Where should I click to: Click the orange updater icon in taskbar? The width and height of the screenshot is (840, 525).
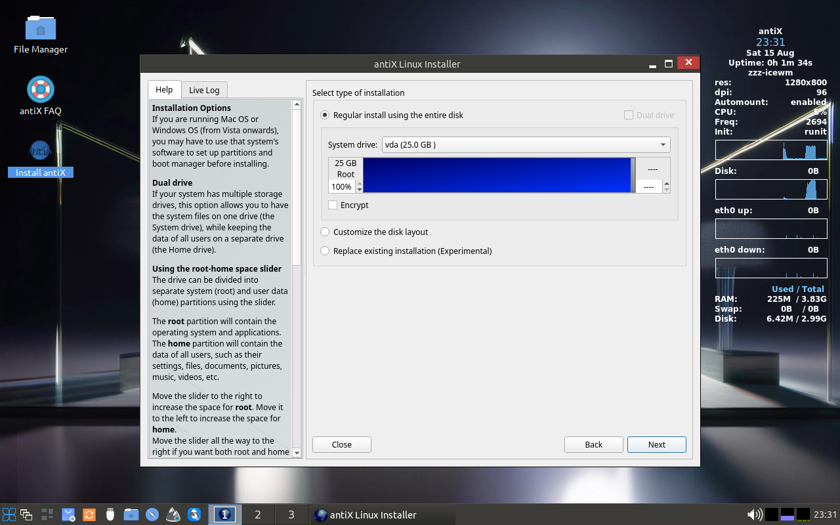click(x=89, y=514)
